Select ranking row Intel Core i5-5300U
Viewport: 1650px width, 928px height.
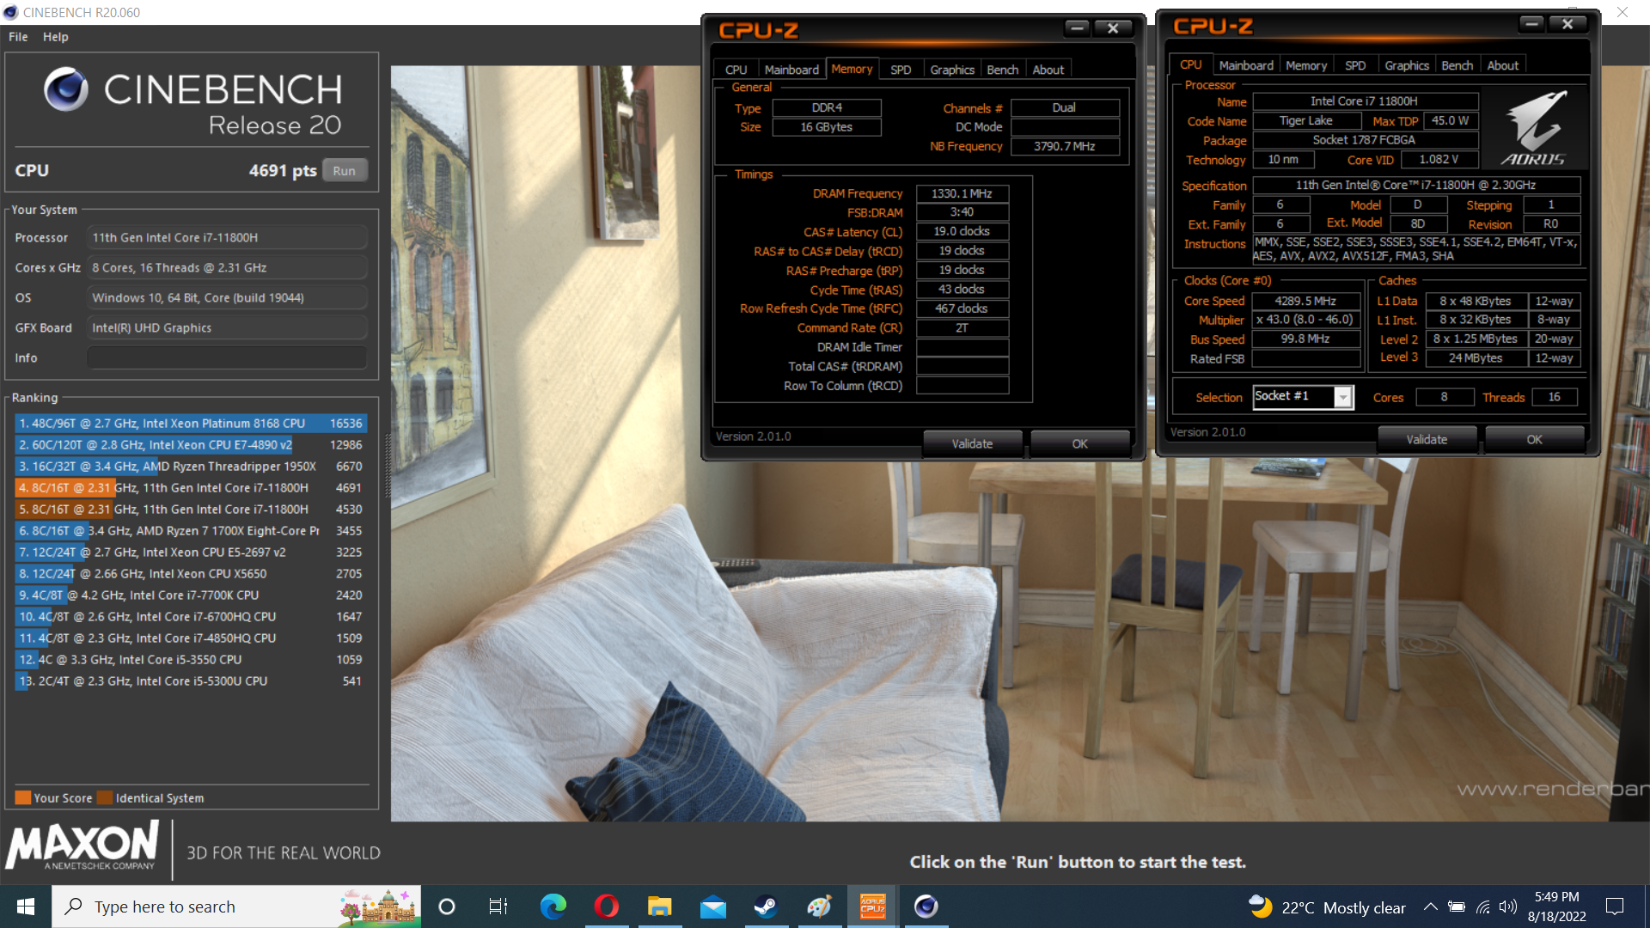(191, 681)
